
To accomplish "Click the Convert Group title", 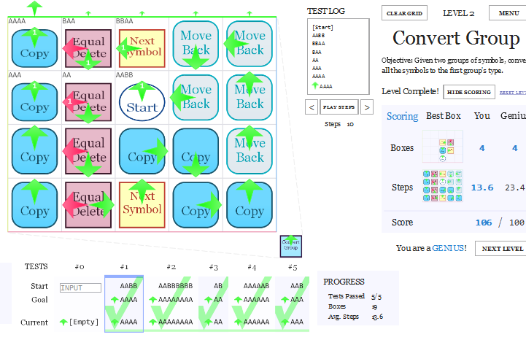I will (456, 38).
